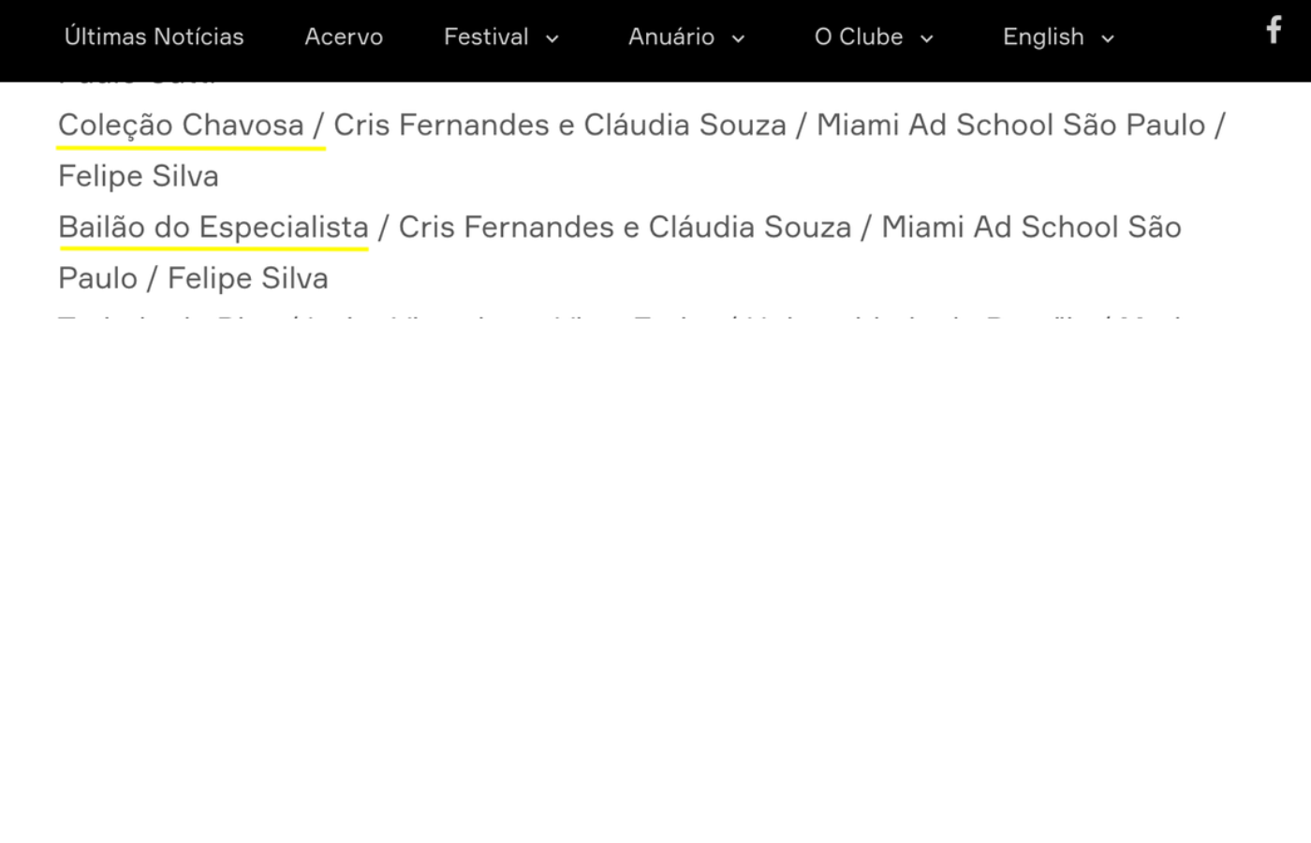Click Felipe Silva under the Coleção Chavosa entry
This screenshot has height=843, width=1311.
pos(139,176)
